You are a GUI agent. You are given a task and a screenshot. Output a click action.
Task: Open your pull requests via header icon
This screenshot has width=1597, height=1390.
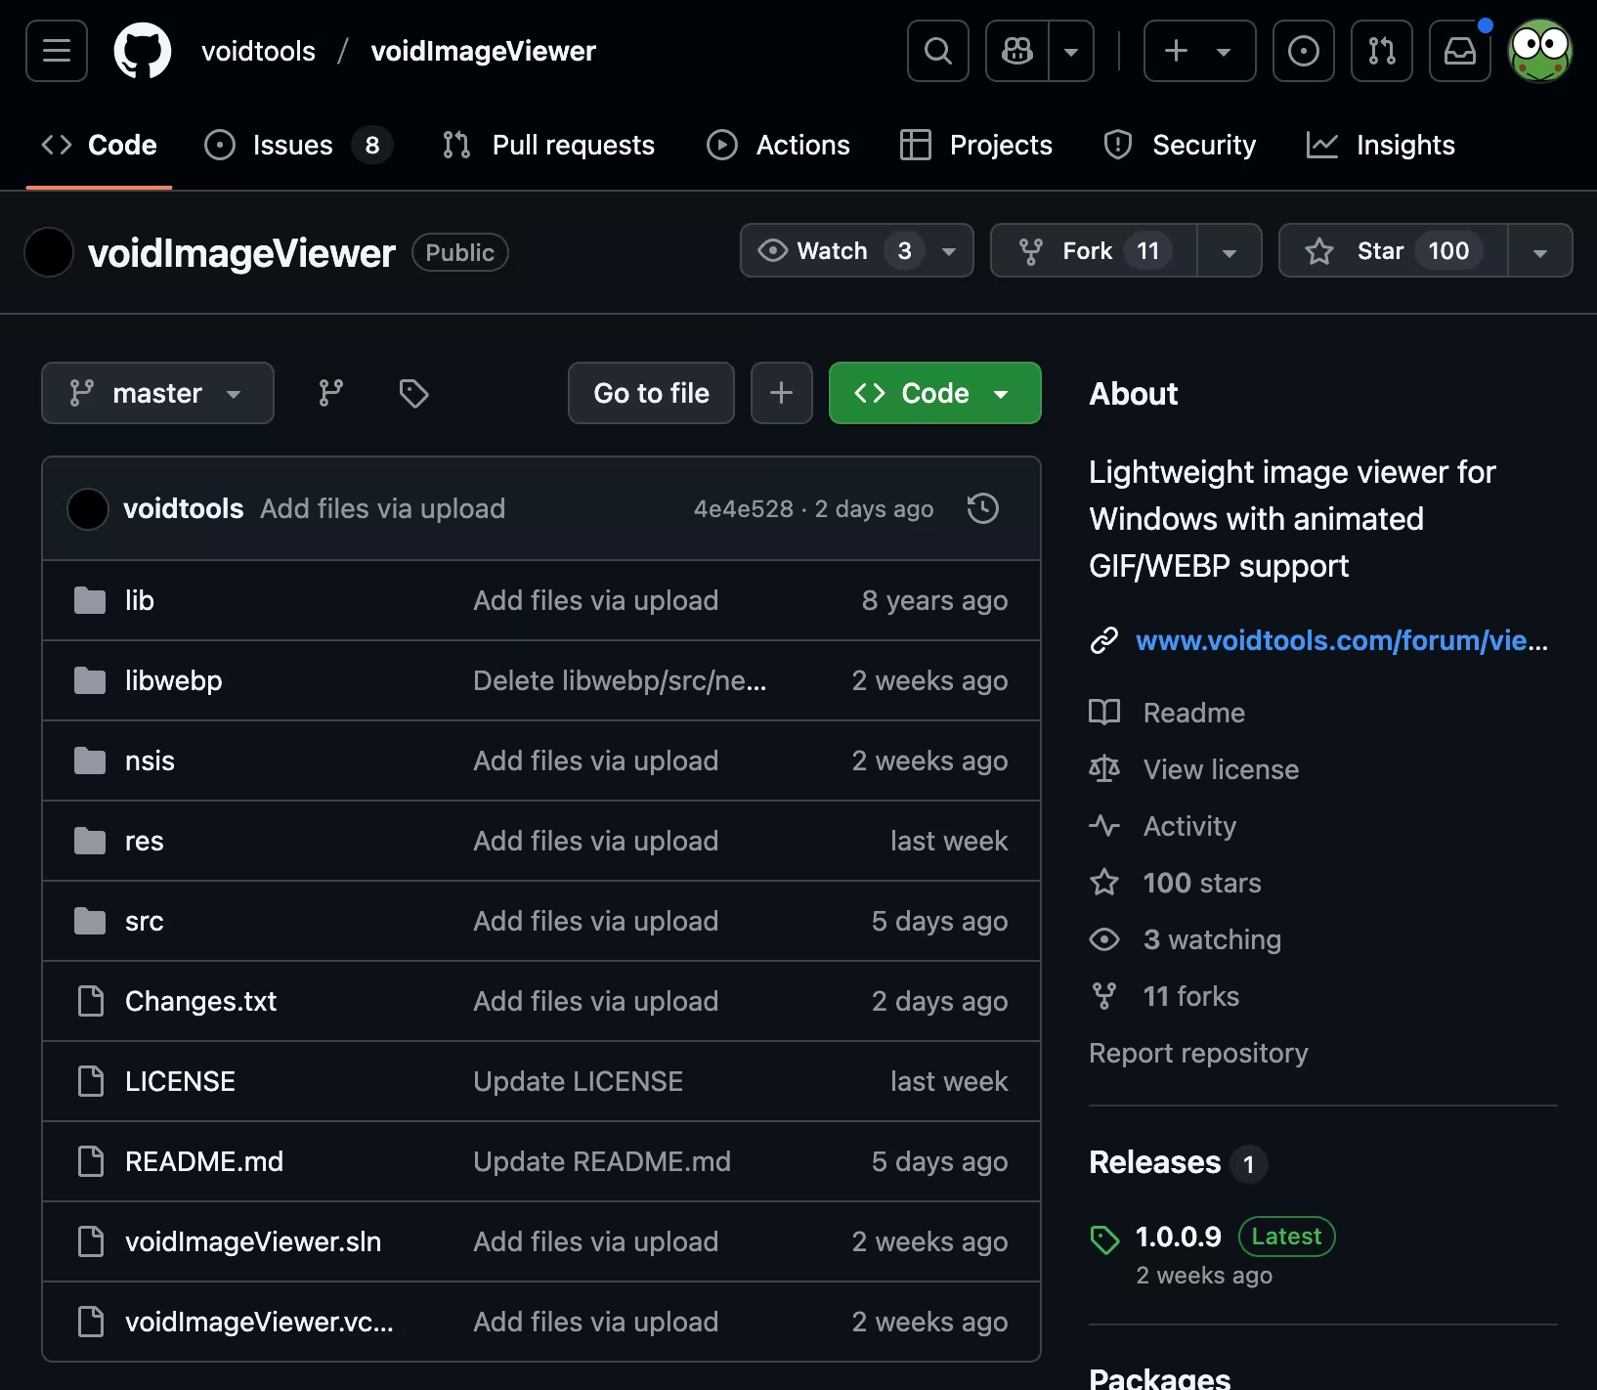(1381, 51)
